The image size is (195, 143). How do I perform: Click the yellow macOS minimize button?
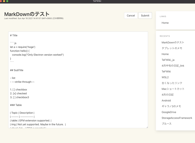4,1
